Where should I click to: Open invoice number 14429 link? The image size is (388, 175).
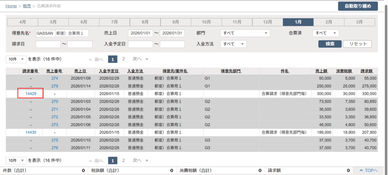31,94
